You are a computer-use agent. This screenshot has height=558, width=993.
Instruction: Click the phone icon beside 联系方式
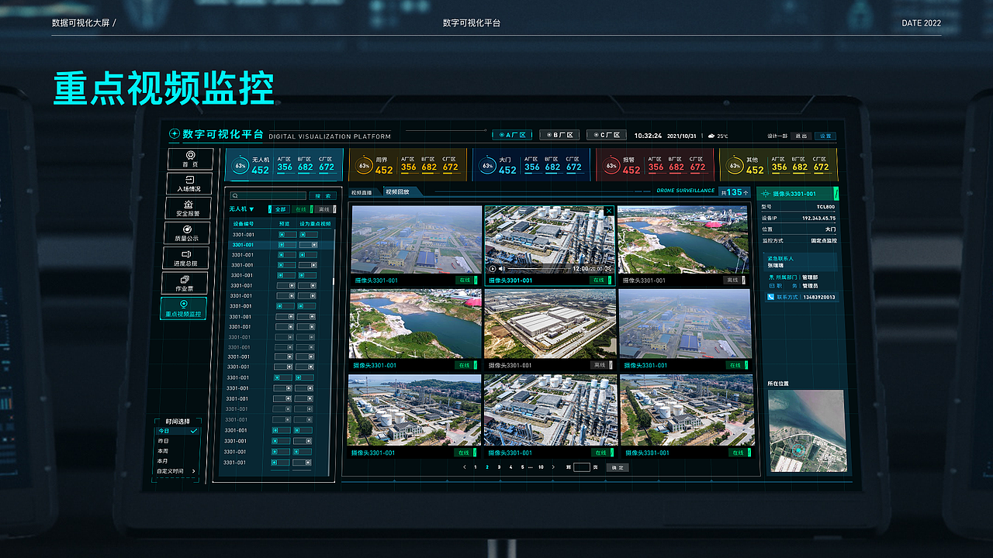(770, 297)
